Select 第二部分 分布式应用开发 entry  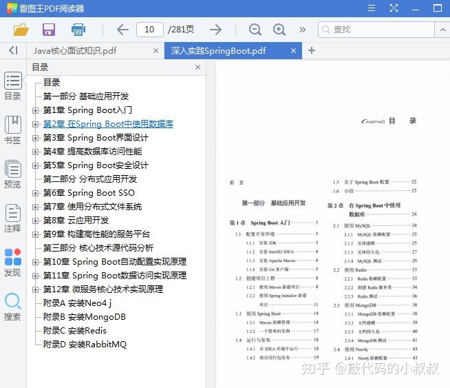90,179
